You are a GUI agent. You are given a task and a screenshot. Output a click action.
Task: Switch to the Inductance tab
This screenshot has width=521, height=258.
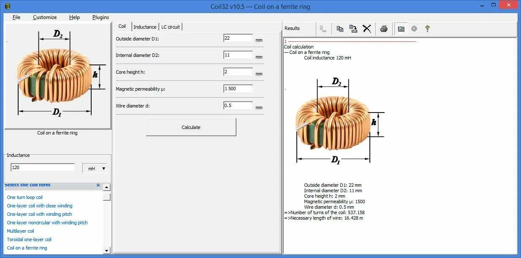[145, 27]
